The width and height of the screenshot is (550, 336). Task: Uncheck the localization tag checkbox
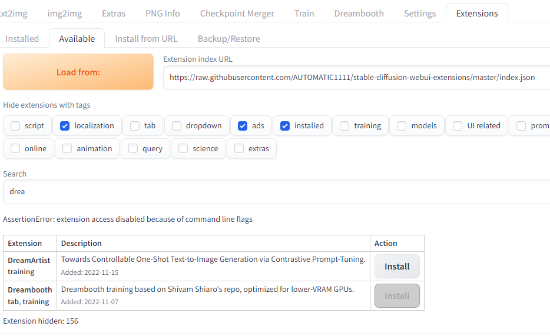pyautogui.click(x=65, y=126)
